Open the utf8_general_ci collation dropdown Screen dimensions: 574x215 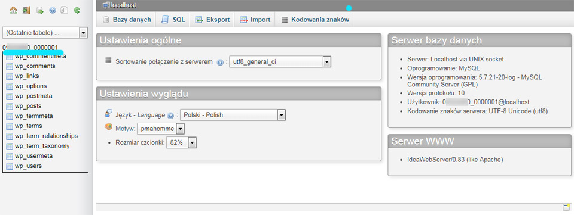(x=280, y=61)
